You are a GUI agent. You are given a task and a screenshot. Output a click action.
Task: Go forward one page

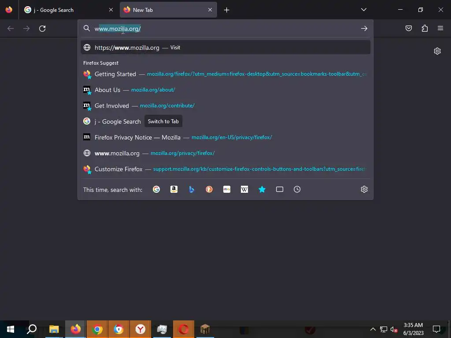click(x=26, y=29)
